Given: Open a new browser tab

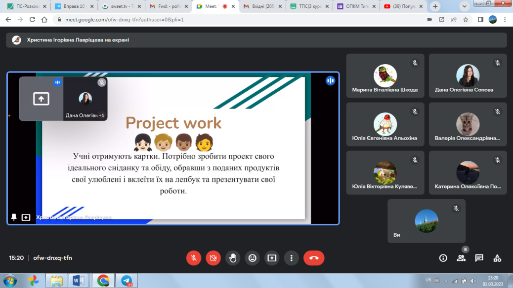Looking at the screenshot, I should pyautogui.click(x=435, y=6).
